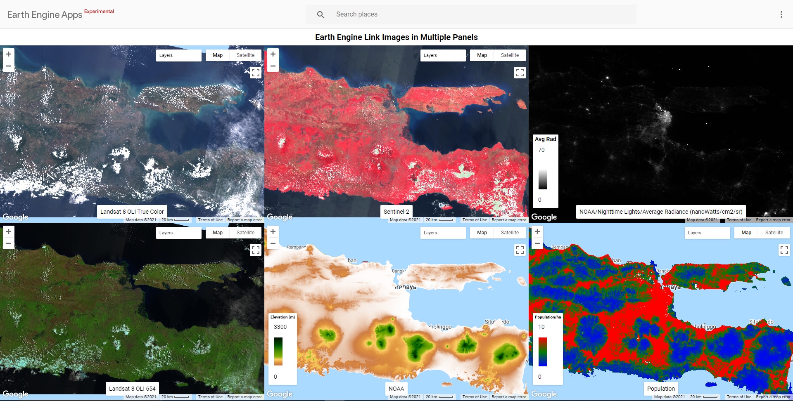Select Satellite view in Sentinel-2 panel
This screenshot has height=401, width=793.
510,55
